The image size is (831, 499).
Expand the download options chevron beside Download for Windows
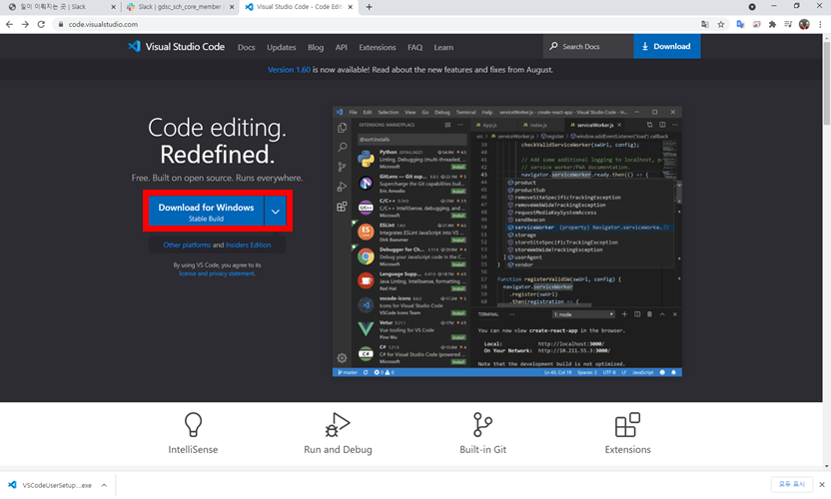coord(276,211)
